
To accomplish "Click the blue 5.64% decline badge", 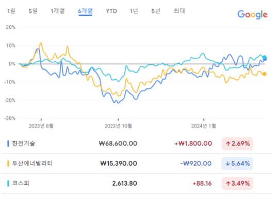I will tap(237, 164).
